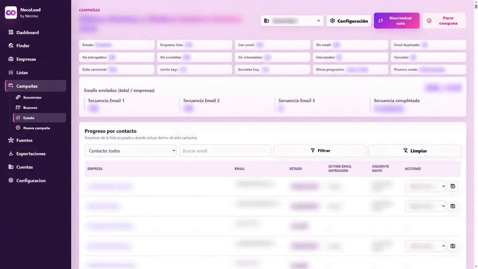Click the top Configuración button
Image resolution: width=478 pixels, height=269 pixels.
click(349, 21)
